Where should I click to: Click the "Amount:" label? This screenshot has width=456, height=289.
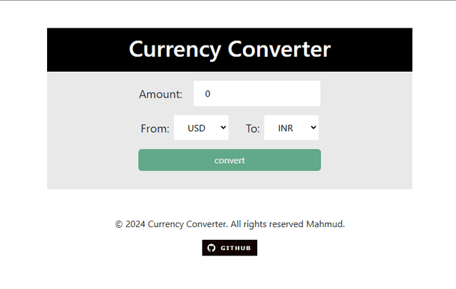pyautogui.click(x=160, y=94)
